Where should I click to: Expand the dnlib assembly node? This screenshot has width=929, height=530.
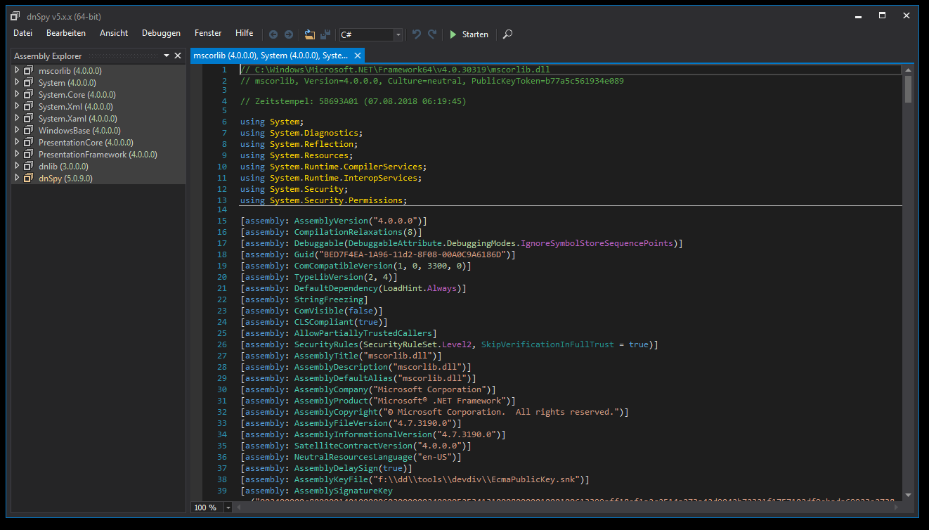tap(18, 166)
